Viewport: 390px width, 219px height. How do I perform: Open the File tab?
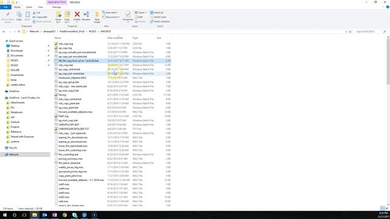pyautogui.click(x=5, y=7)
